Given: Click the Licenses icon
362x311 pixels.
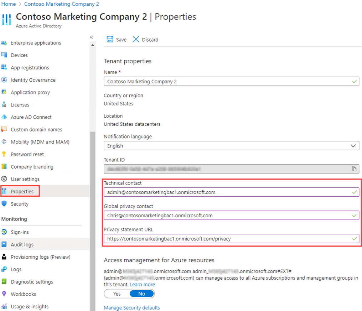Looking at the screenshot, I should coord(4,104).
